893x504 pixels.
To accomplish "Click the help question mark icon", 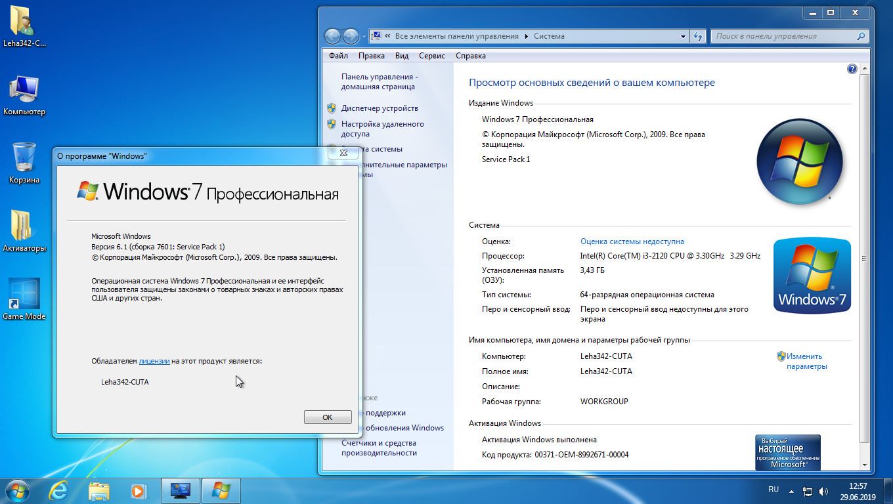I will (x=852, y=69).
